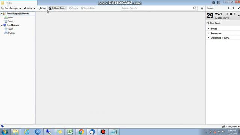Close the Events today pane
Viewport: 240px width, 135px height.
(x=238, y=8)
